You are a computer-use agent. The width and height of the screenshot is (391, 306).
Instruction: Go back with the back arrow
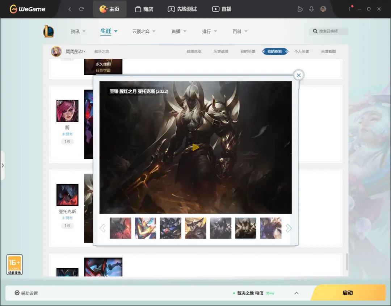pos(70,9)
